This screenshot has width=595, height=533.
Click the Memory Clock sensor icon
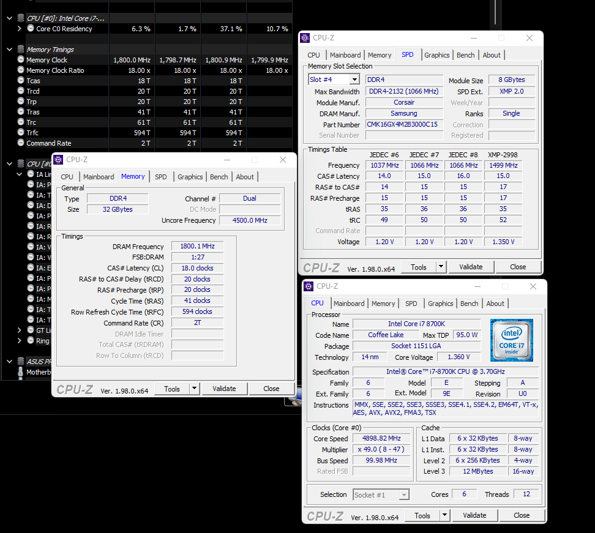(21, 59)
